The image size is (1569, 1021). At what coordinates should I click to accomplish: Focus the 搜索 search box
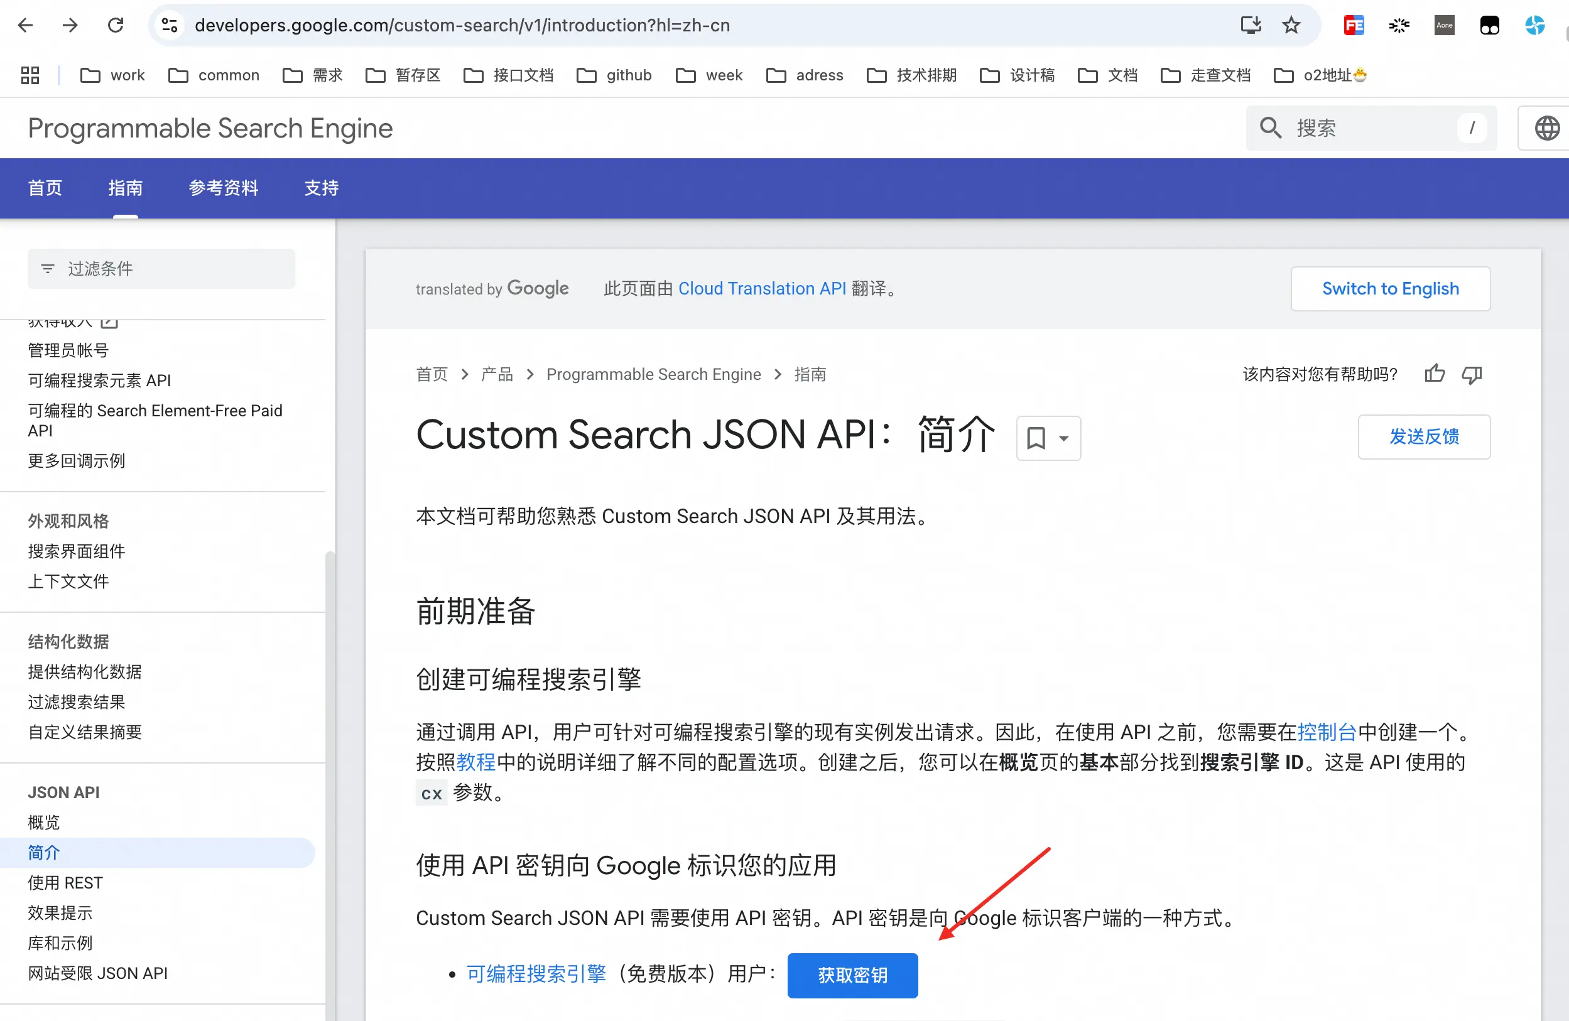point(1371,128)
